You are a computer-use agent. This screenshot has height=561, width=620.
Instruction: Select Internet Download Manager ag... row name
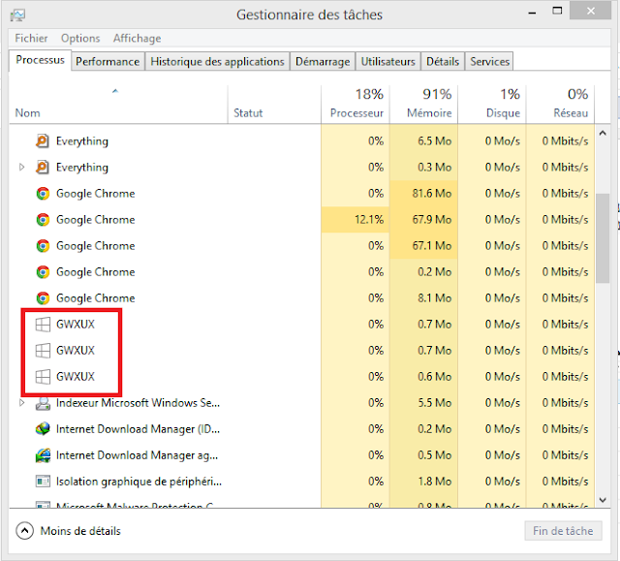[x=137, y=455]
